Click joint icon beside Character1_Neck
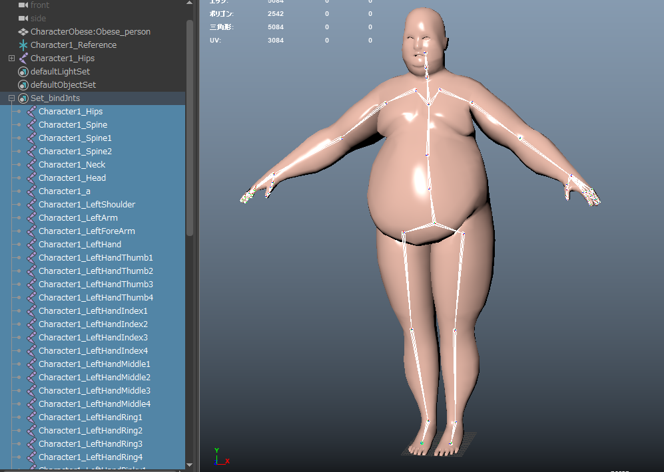 tap(31, 165)
